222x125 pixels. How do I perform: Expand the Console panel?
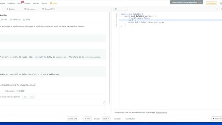(x=118, y=119)
